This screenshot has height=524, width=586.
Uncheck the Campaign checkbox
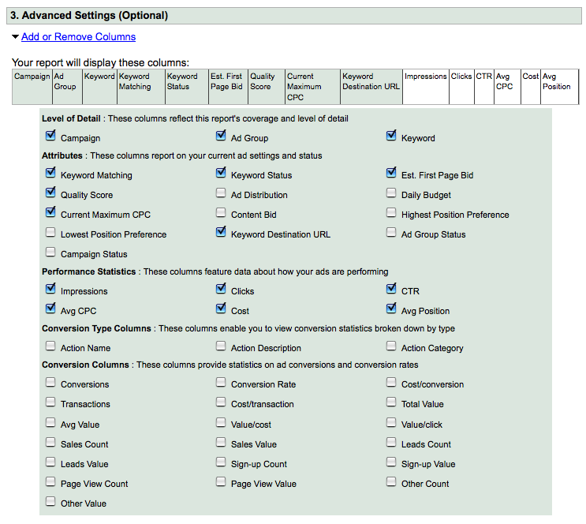pyautogui.click(x=51, y=137)
